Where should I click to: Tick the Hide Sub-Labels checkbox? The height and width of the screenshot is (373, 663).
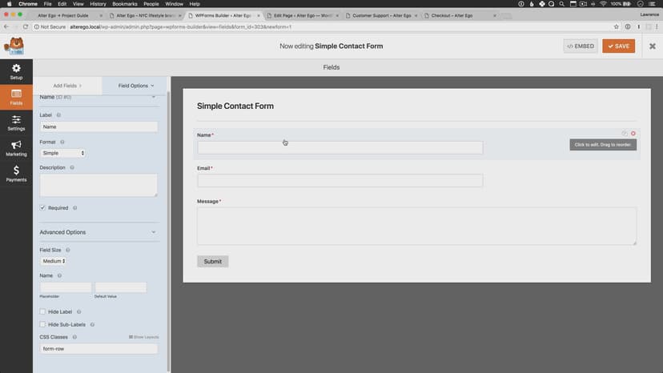pyautogui.click(x=43, y=324)
